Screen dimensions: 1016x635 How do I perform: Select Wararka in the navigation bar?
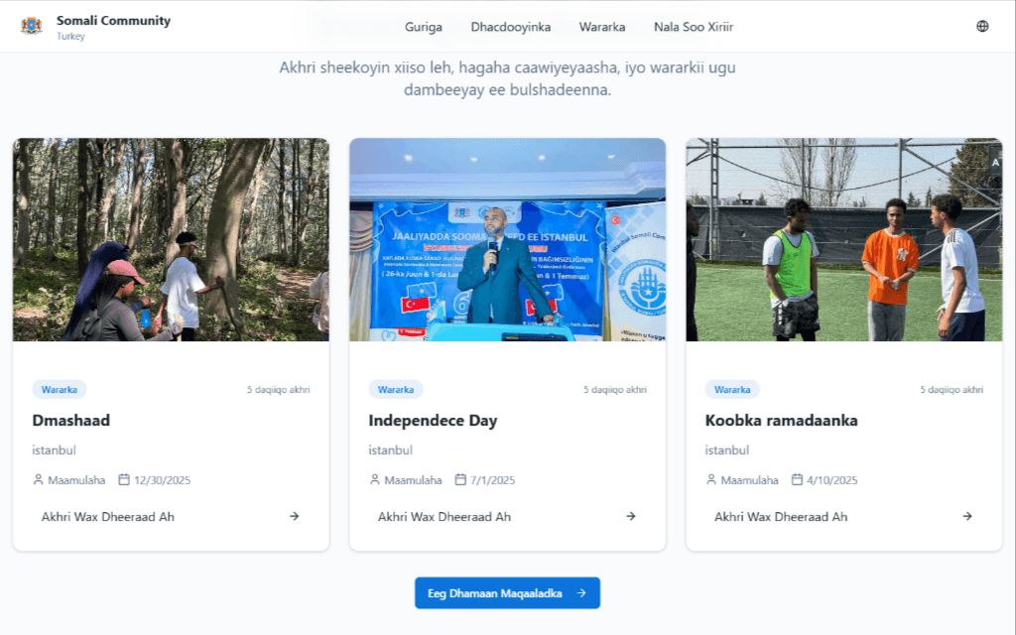point(602,27)
